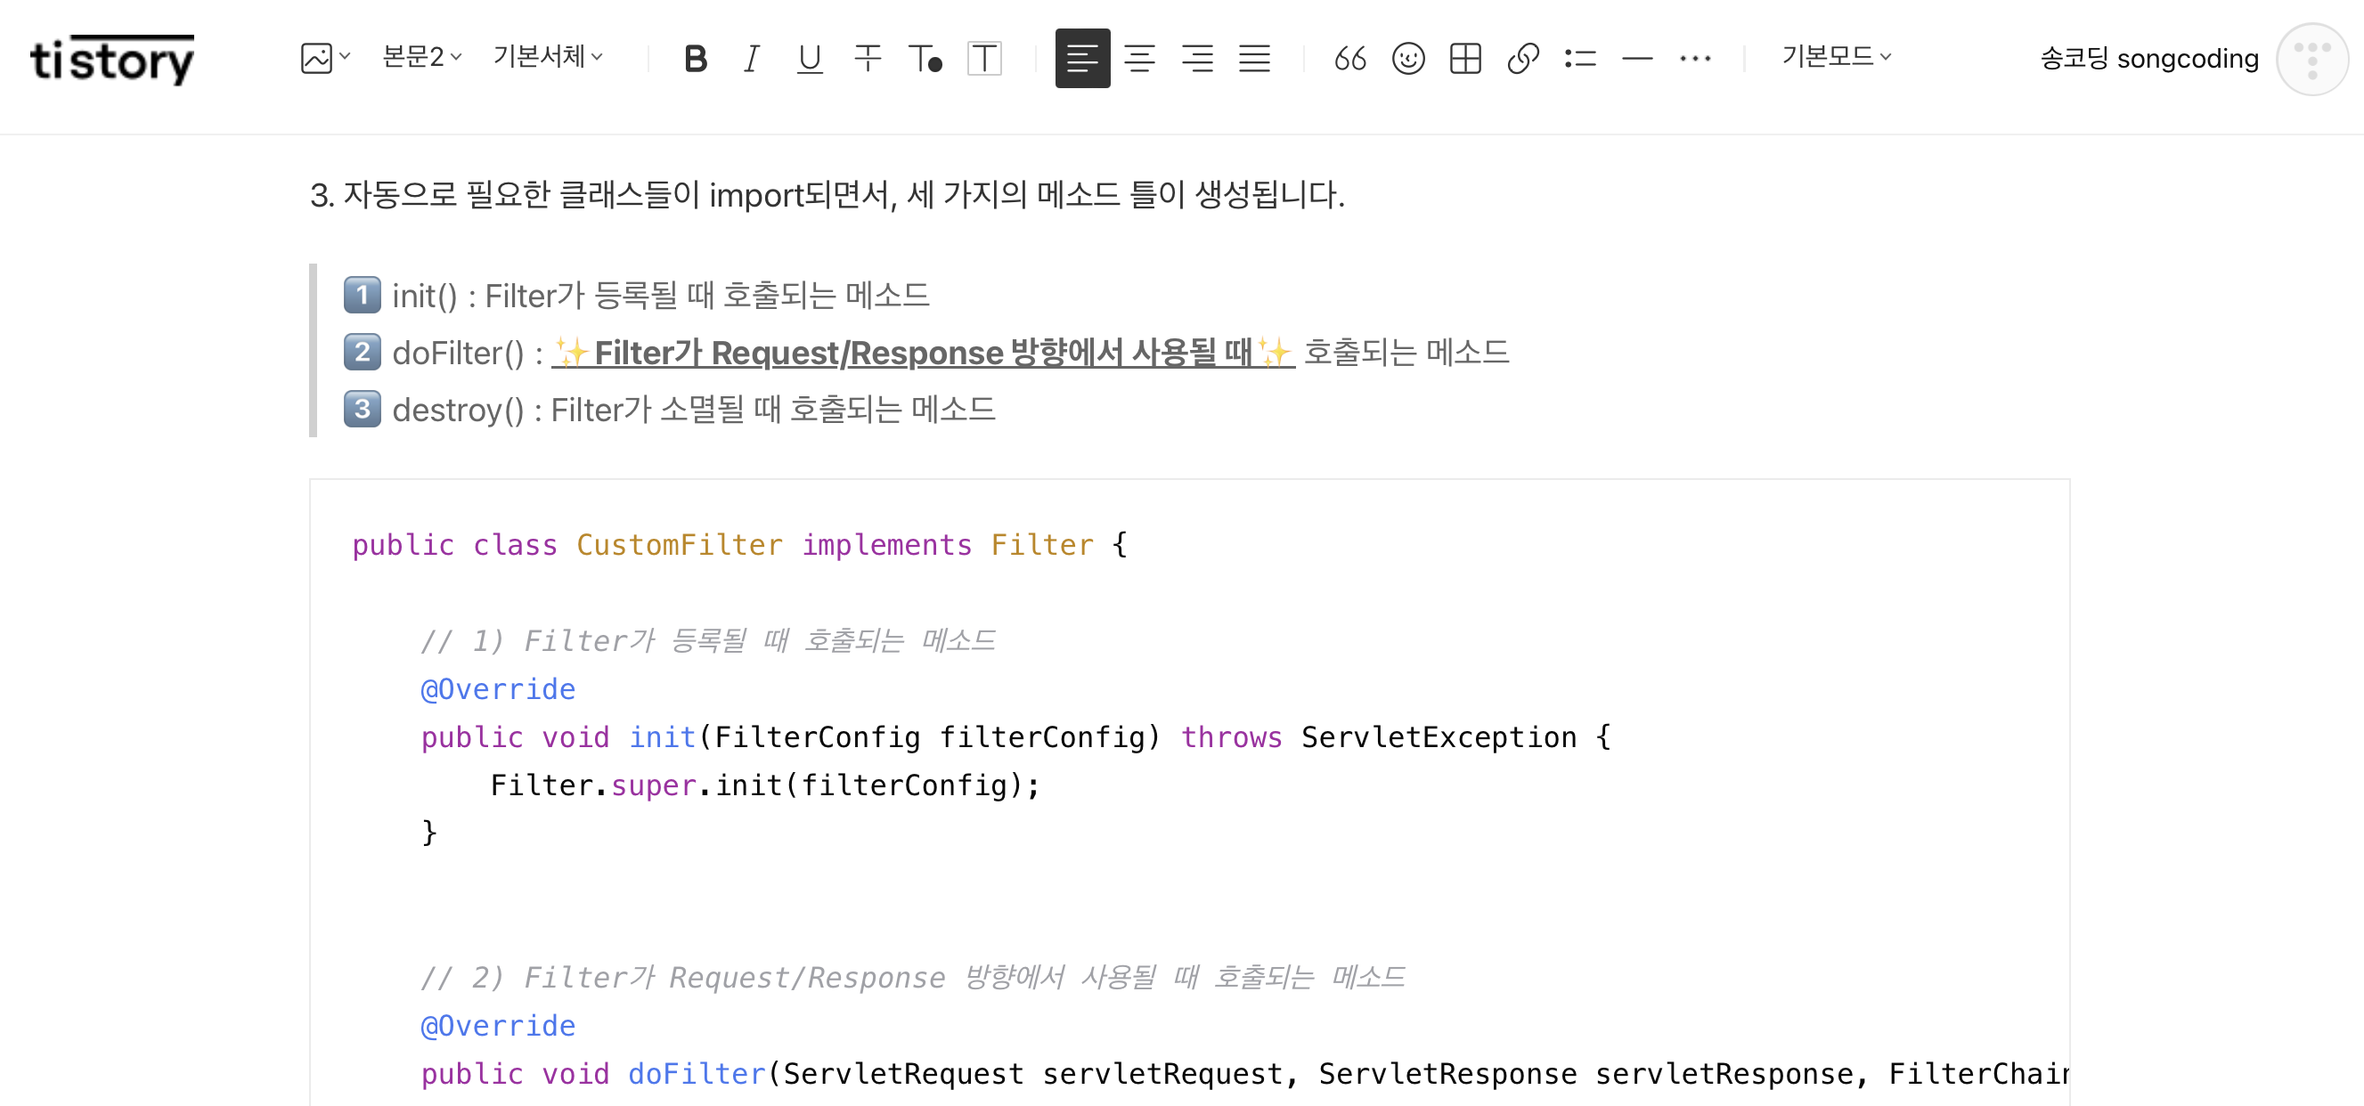Open text background color tool
2364x1106 pixels.
[983, 59]
